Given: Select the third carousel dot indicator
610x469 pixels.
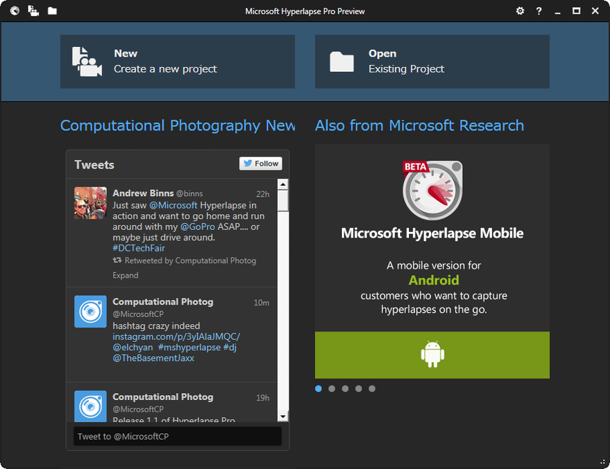Looking at the screenshot, I should [345, 388].
